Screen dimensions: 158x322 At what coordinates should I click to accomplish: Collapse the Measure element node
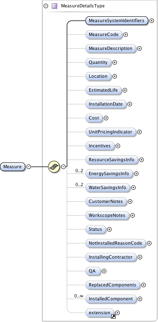pos(29,167)
